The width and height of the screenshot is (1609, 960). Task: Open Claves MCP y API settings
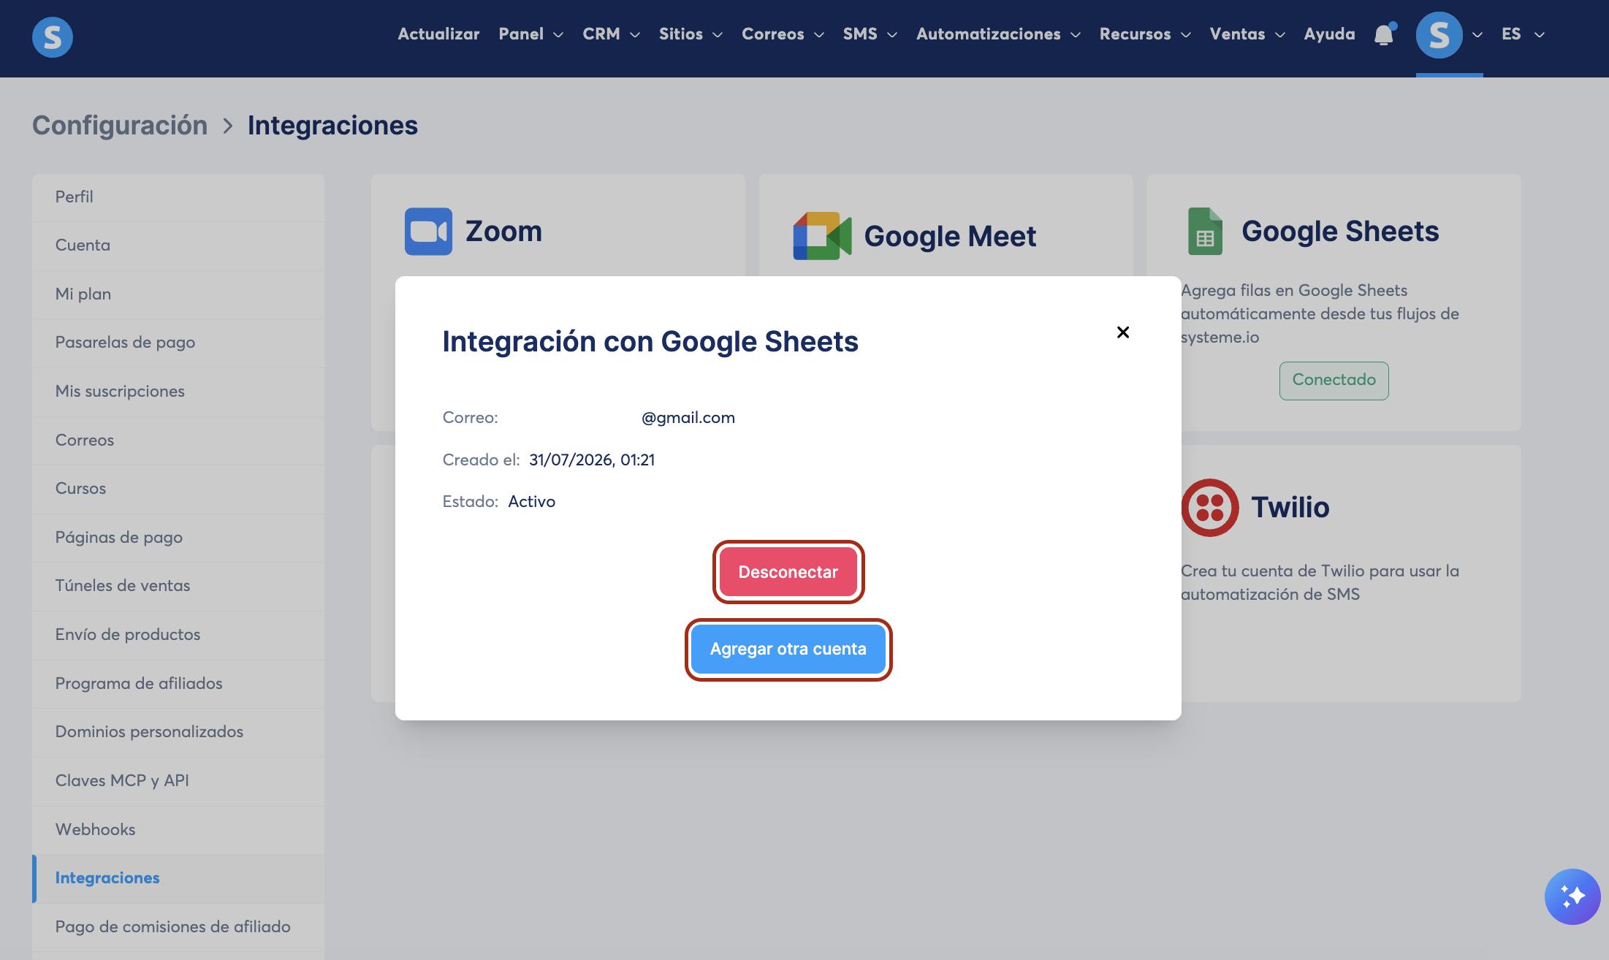178,781
